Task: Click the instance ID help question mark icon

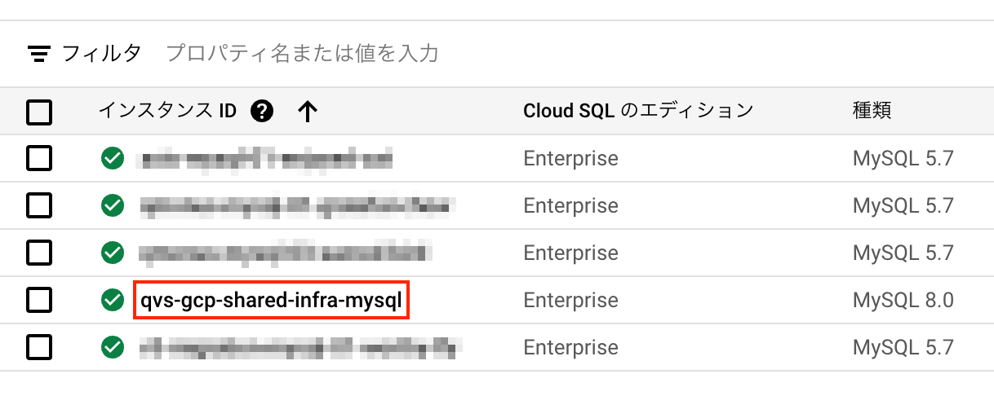Action: click(x=262, y=111)
